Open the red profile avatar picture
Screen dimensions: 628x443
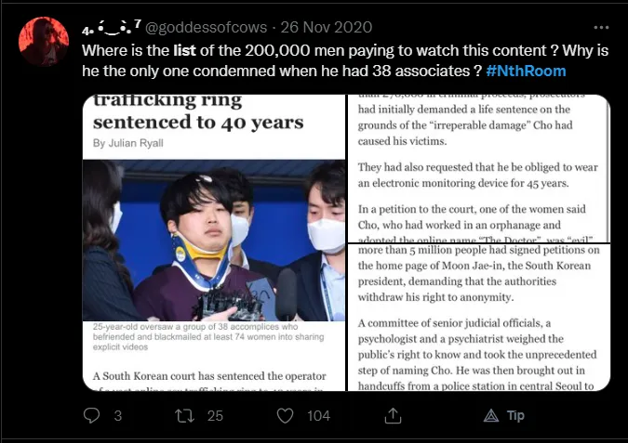click(44, 41)
